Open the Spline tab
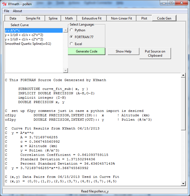 coord(53,18)
